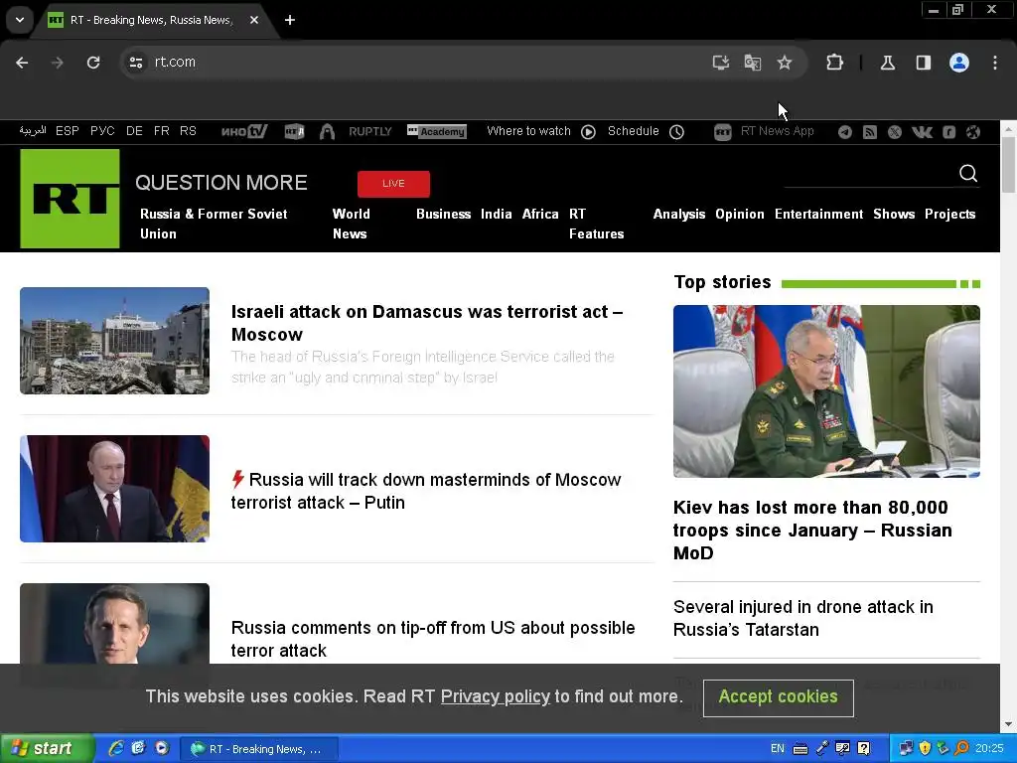The width and height of the screenshot is (1017, 763).
Task: Click the Shoigu top story image
Action: (x=826, y=391)
